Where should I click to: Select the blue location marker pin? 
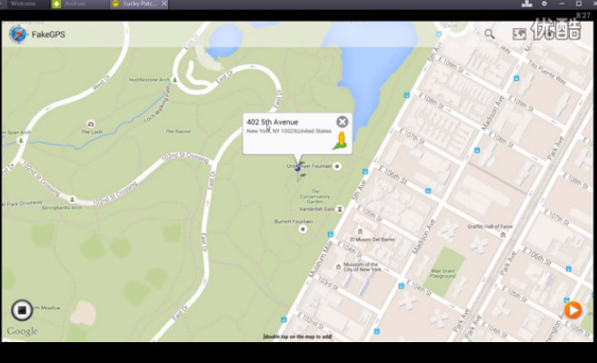[x=298, y=168]
